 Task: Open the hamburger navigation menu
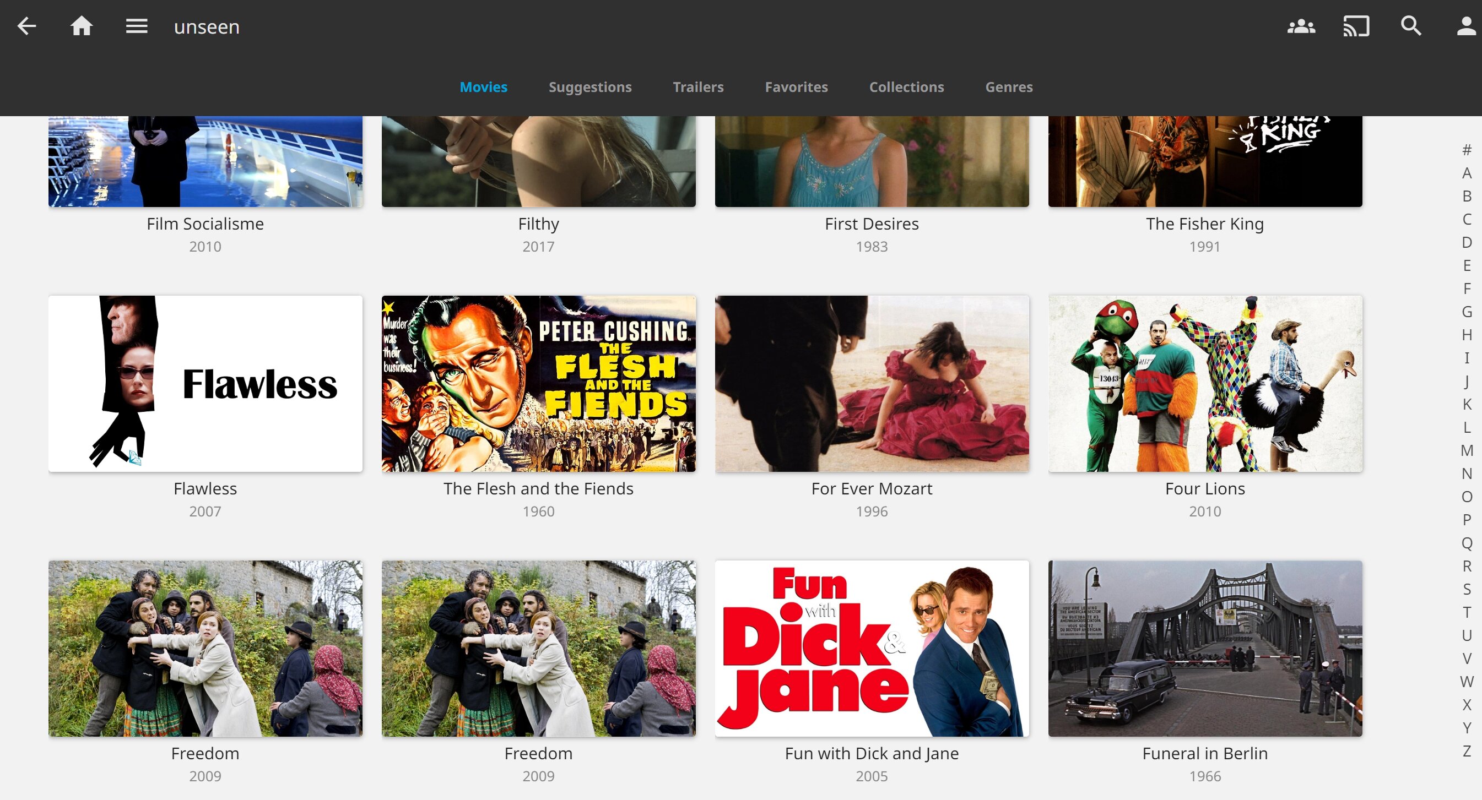136,26
